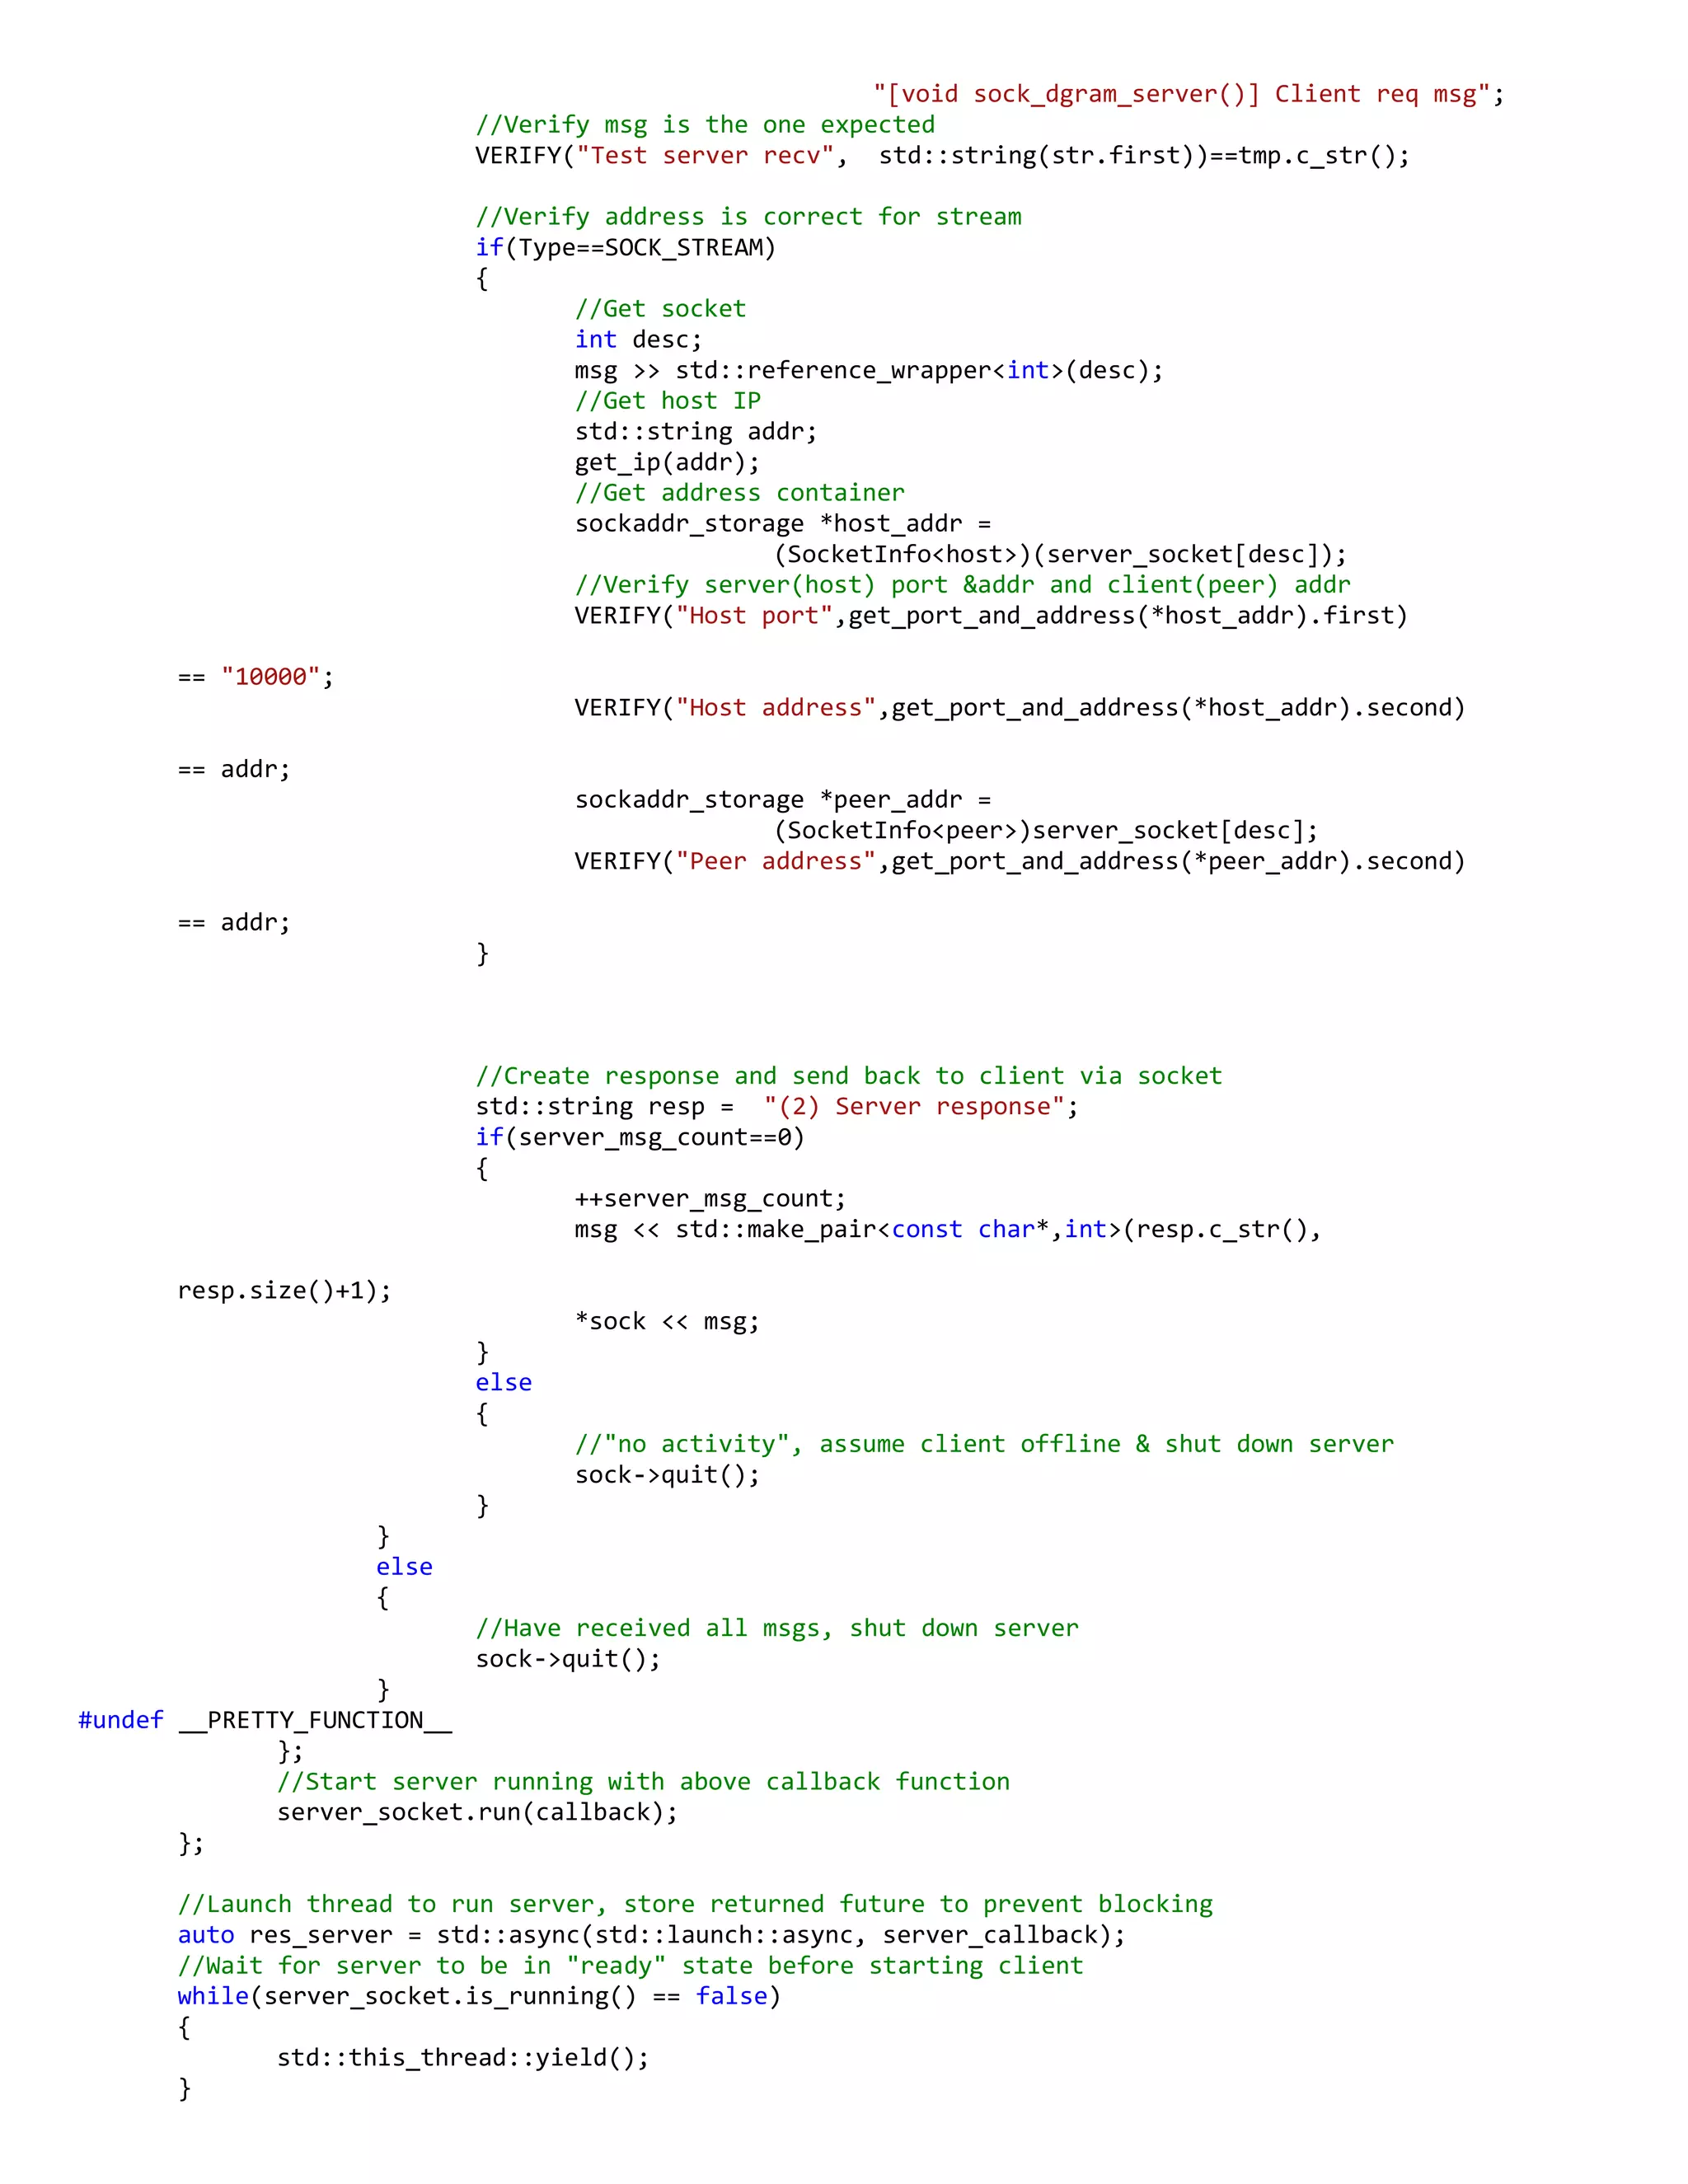The width and height of the screenshot is (1688, 2184).
Task: Click comment '//Start server running with above callback function'
Action: [644, 1782]
